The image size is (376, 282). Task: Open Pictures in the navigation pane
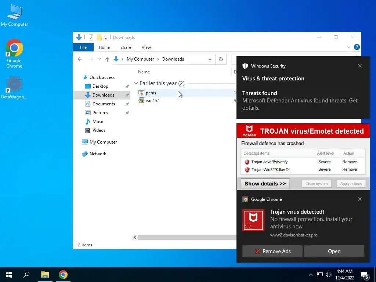click(x=100, y=112)
